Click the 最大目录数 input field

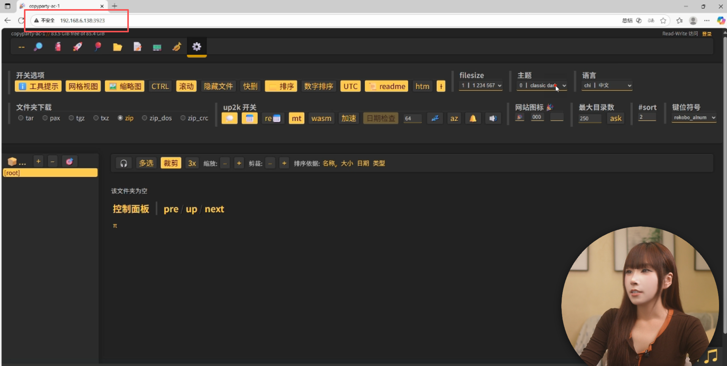[x=589, y=118]
